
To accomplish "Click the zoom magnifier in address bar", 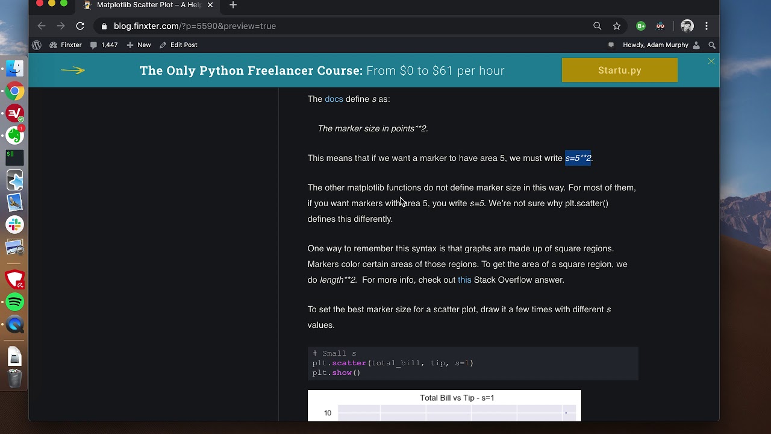I will (x=598, y=26).
